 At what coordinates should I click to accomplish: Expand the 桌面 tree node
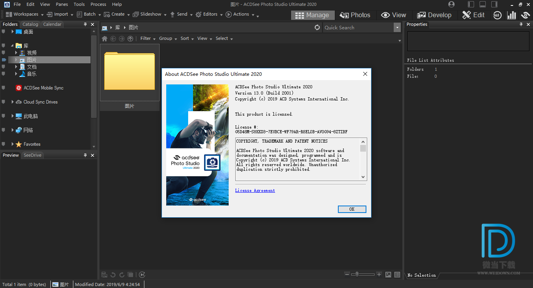(12, 32)
